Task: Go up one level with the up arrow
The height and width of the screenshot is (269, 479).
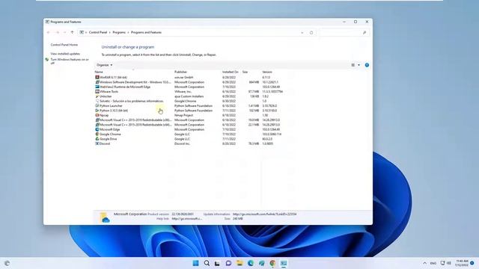Action: pos(72,32)
